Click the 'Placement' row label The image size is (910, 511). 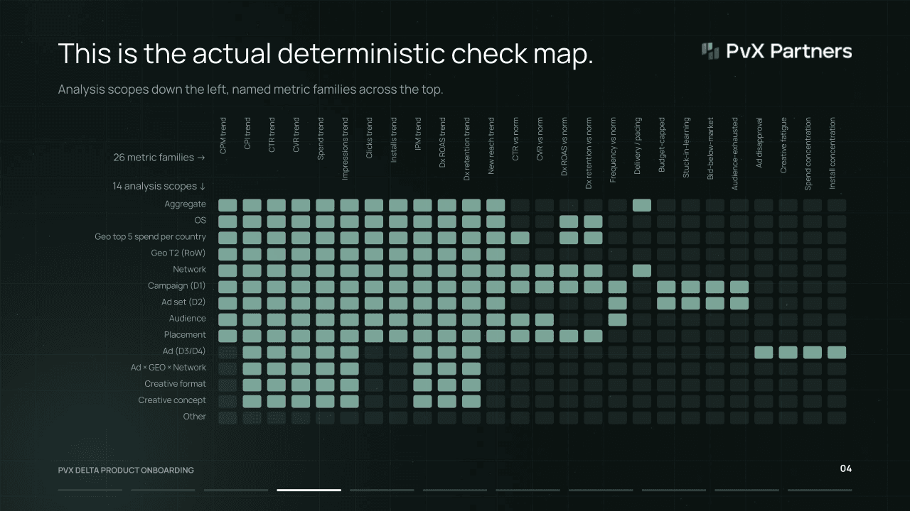[185, 335]
